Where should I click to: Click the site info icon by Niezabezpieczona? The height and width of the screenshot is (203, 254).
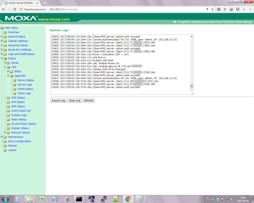point(21,9)
